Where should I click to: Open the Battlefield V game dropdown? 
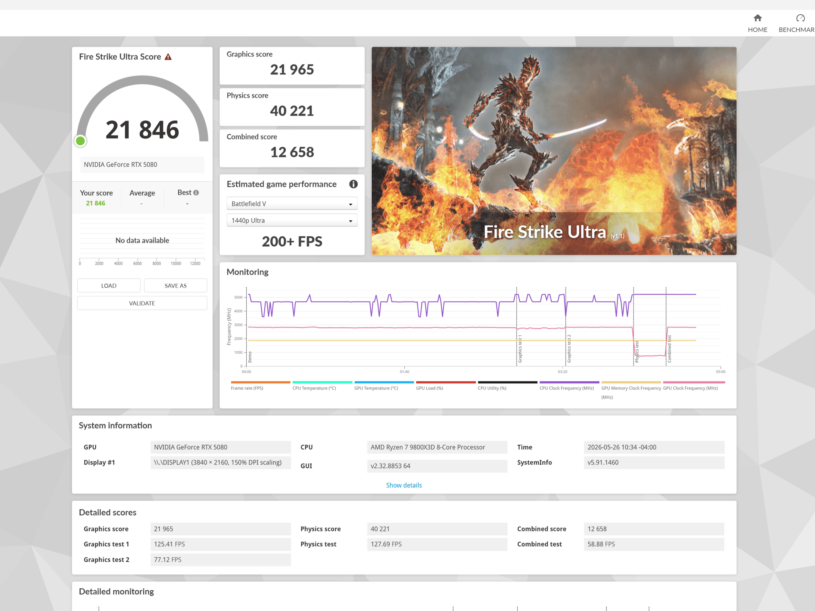point(292,204)
